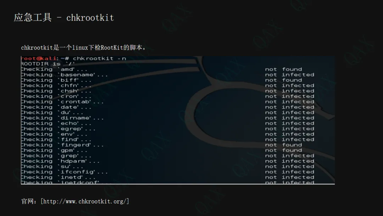Image resolution: width=383 pixels, height=216 pixels.
Task: Click the description 'chkrootkit是一个linux下检RootKit的脚本。'
Action: [x=84, y=48]
